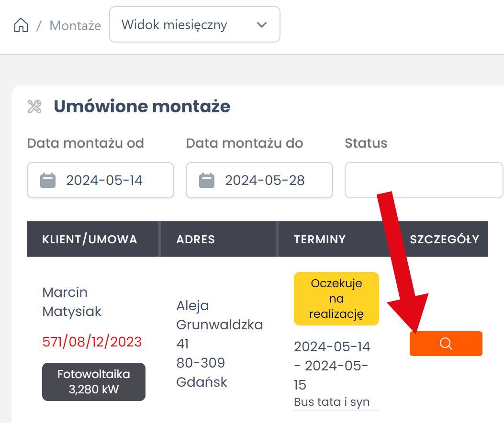Image resolution: width=504 pixels, height=423 pixels.
Task: Select the 2024-05-14 start date field
Action: pyautogui.click(x=104, y=180)
